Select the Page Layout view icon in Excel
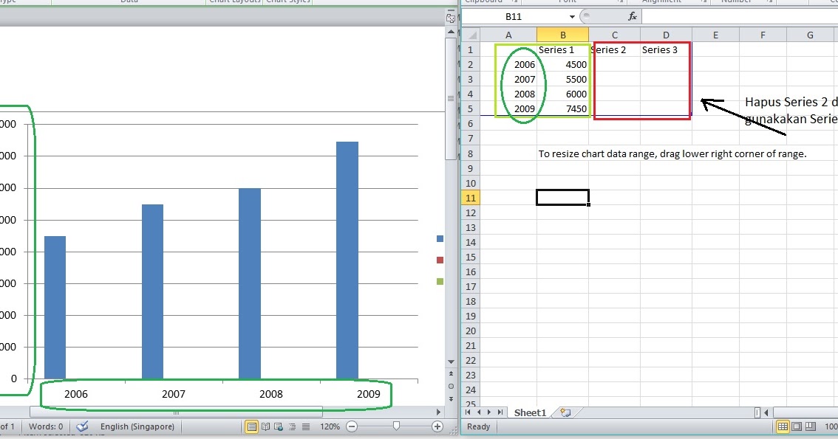This screenshot has width=838, height=439. [x=797, y=426]
